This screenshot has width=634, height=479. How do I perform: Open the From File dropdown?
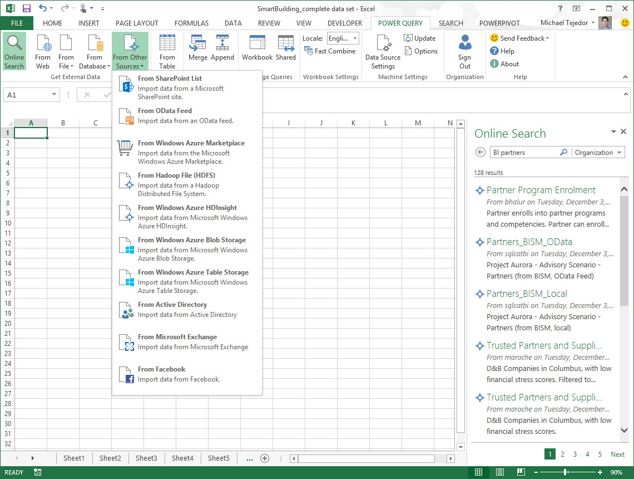(x=66, y=51)
